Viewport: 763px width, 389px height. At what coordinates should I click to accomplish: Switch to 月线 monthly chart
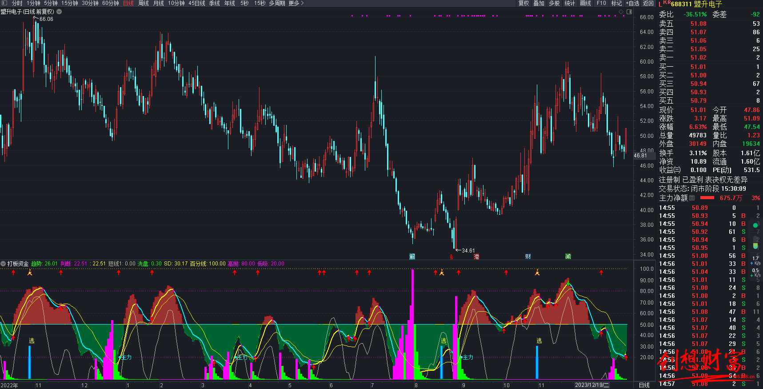tap(159, 3)
